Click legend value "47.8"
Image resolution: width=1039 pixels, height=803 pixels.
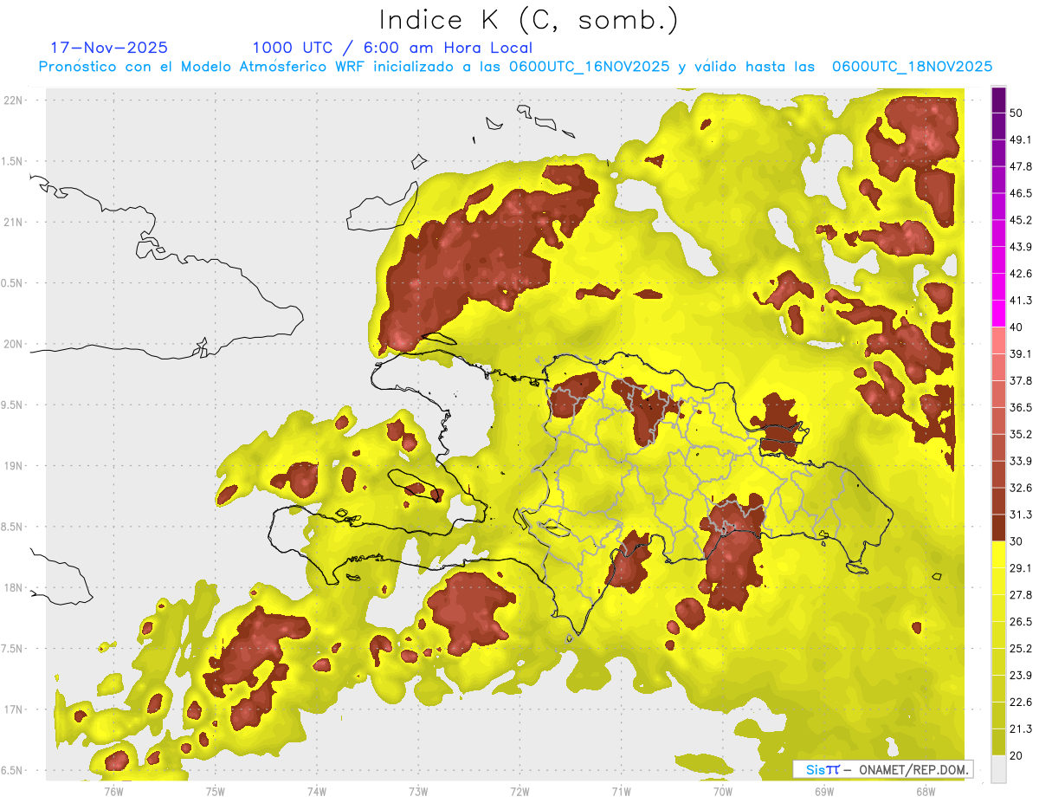(x=1021, y=166)
